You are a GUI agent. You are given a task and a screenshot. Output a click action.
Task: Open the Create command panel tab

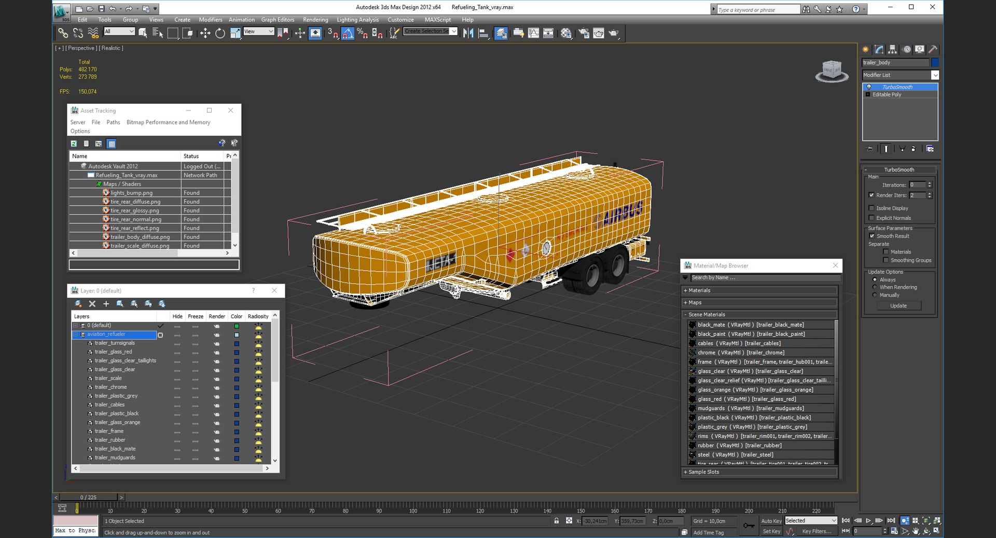[866, 49]
